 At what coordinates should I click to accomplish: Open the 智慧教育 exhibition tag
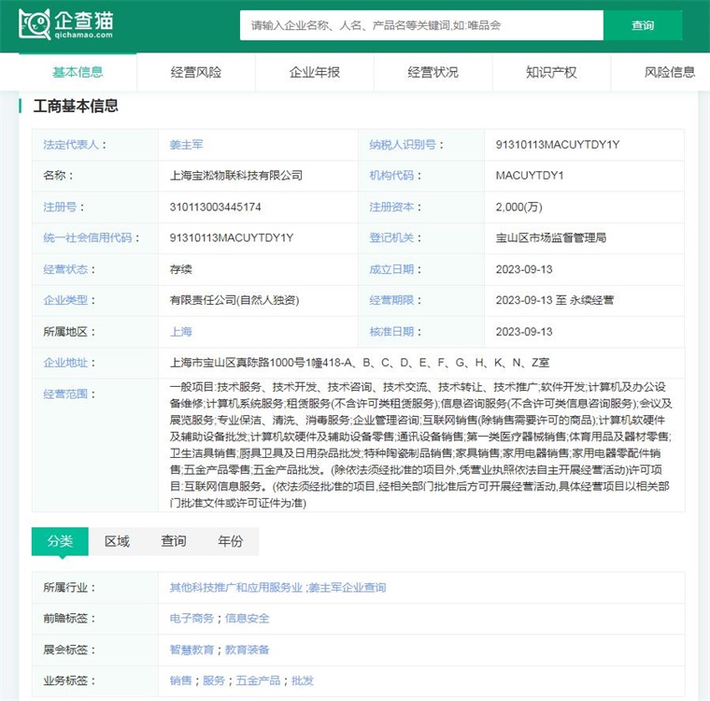pyautogui.click(x=192, y=650)
